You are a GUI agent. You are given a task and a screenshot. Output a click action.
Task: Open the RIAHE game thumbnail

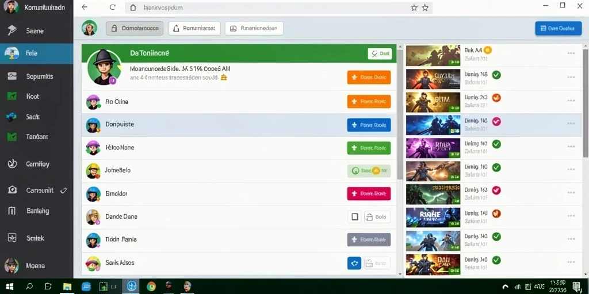point(433,218)
